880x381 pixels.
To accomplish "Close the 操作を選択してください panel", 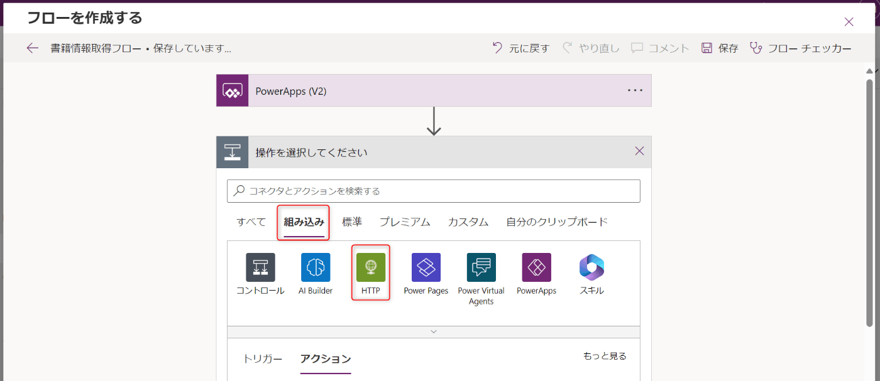I will pos(639,151).
